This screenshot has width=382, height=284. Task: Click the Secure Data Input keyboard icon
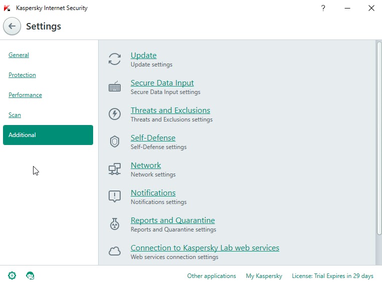(x=115, y=86)
